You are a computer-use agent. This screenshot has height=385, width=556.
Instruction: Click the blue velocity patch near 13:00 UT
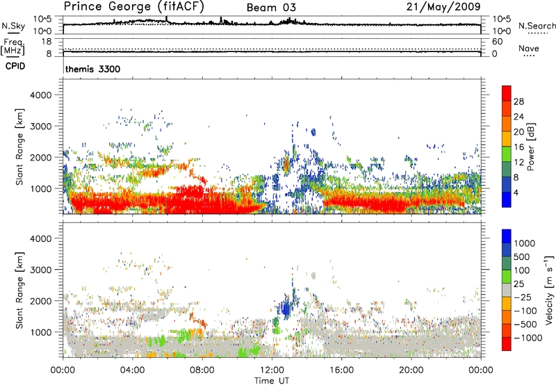coord(286,306)
